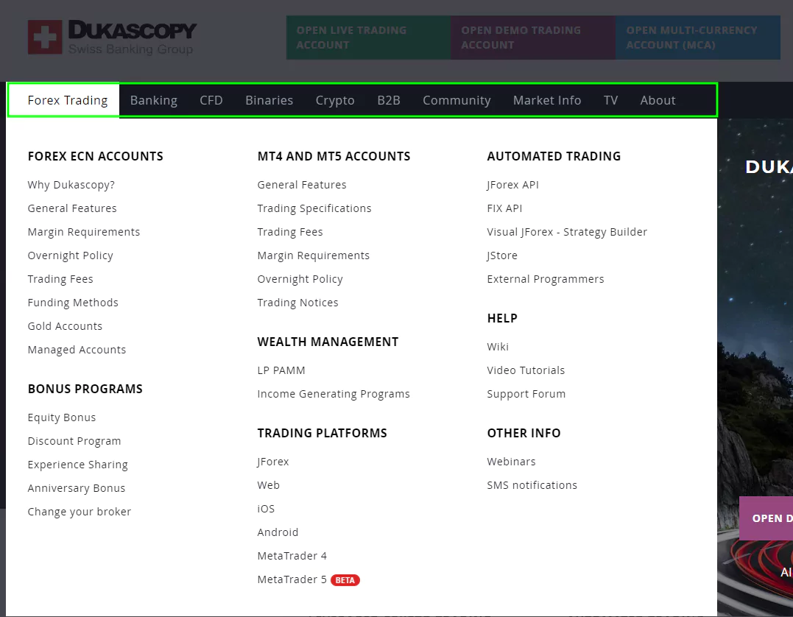Select the Market Info menu item
The image size is (793, 617).
point(547,100)
